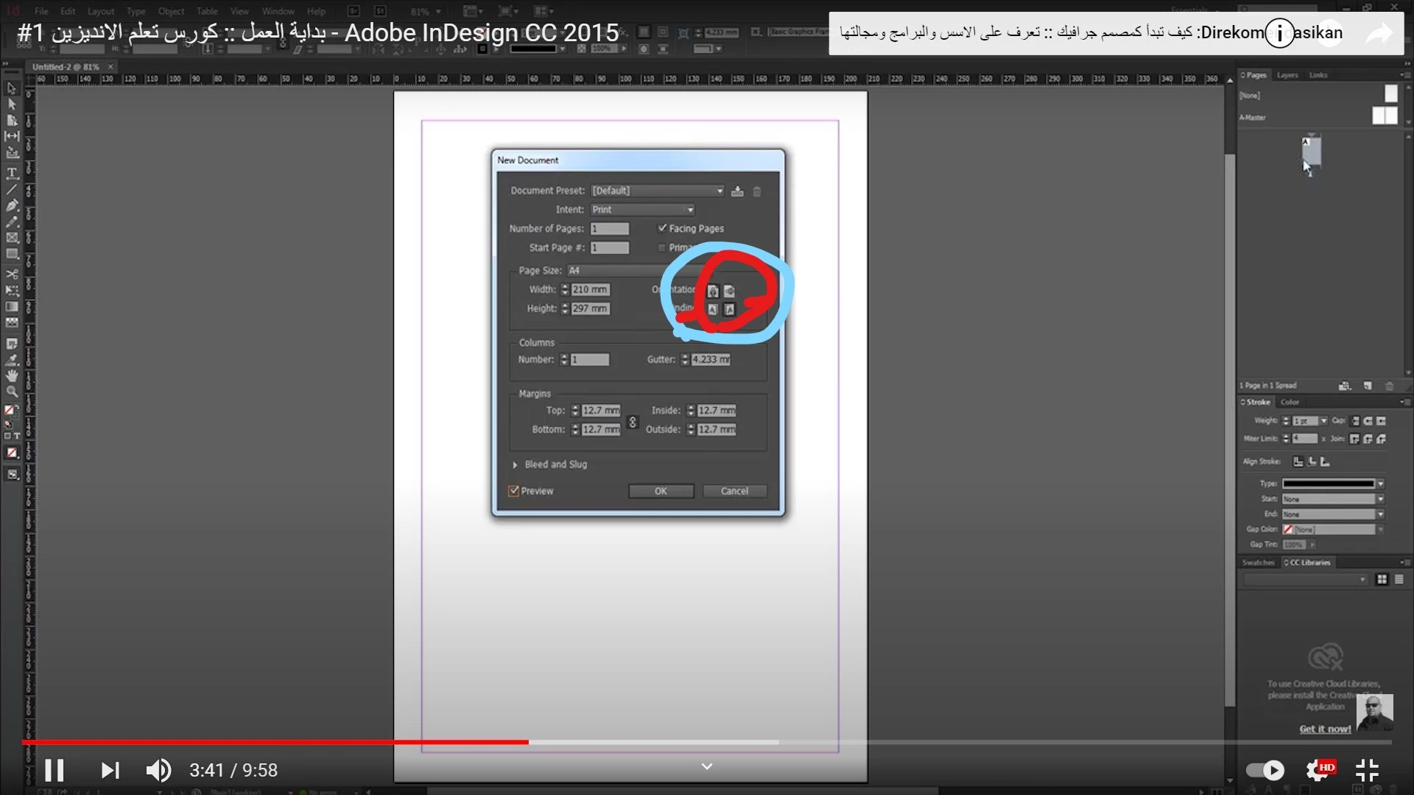
Task: Click save document preset icon
Action: (x=737, y=191)
